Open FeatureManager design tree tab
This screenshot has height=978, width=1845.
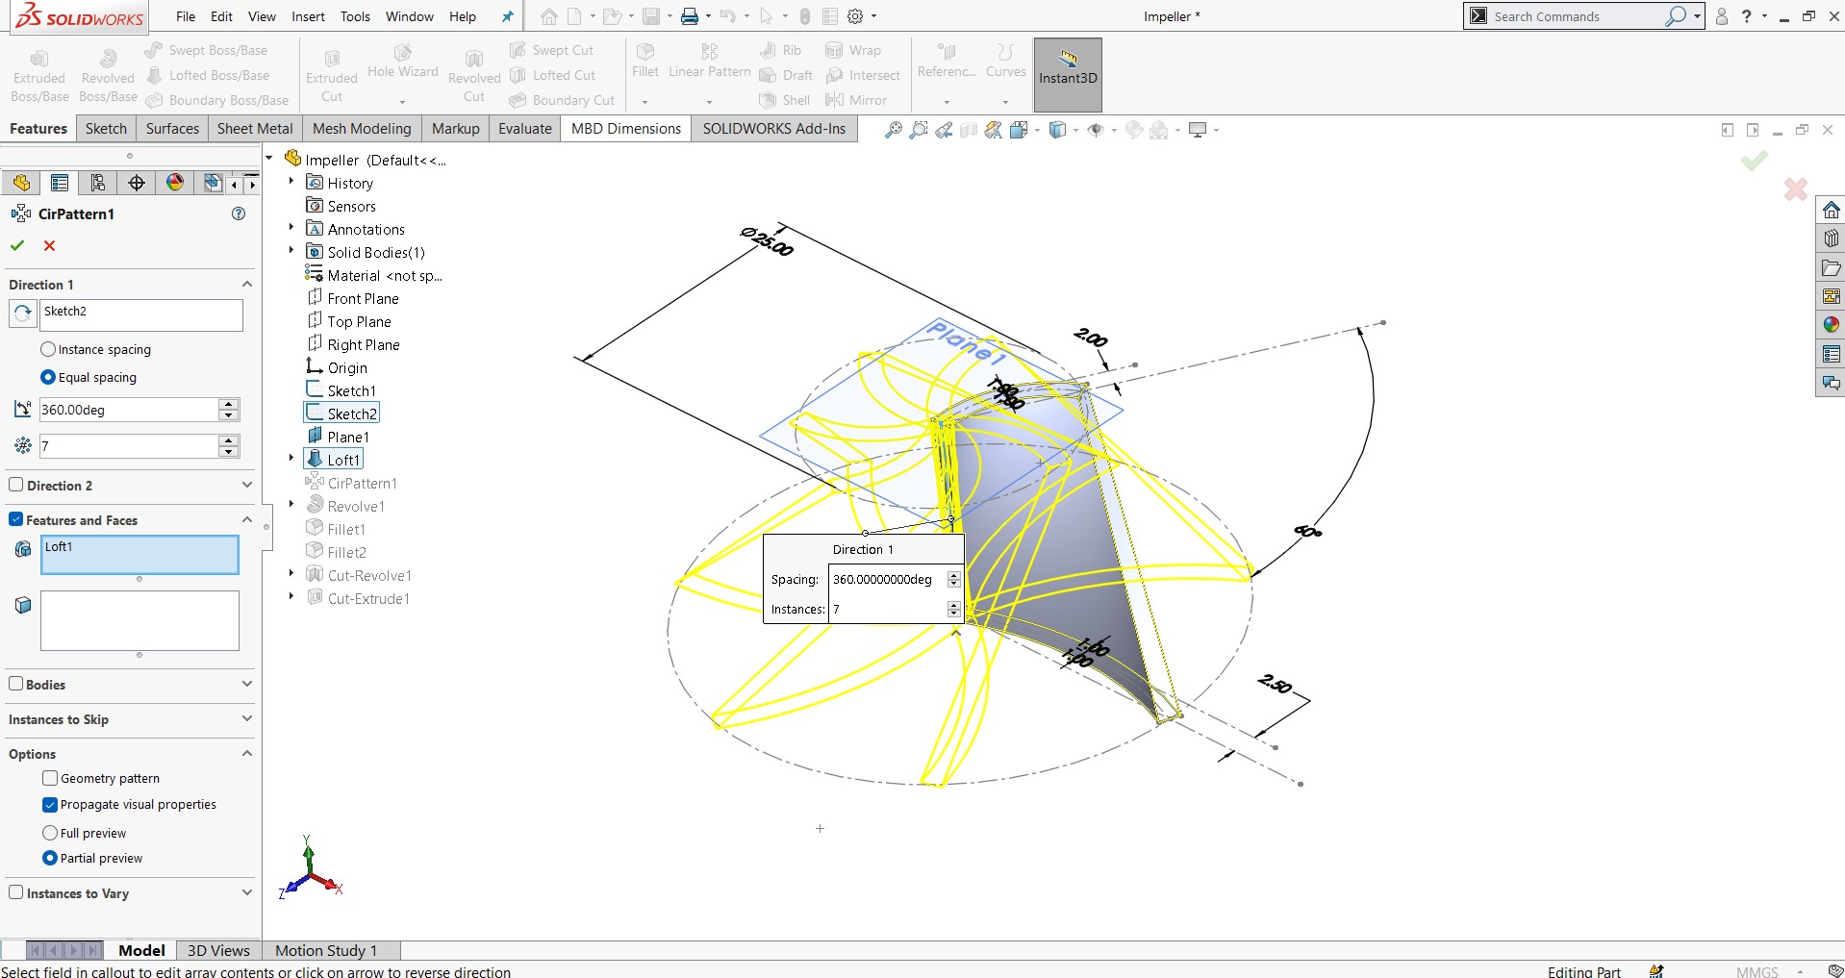pos(21,183)
